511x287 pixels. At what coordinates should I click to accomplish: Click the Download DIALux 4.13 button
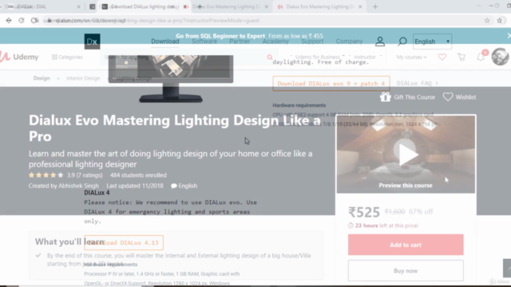[x=124, y=242]
